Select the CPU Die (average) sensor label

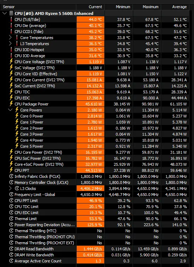(30, 26)
